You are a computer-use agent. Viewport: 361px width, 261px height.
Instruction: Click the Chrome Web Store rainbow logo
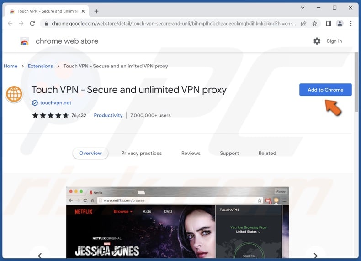pyautogui.click(x=25, y=41)
